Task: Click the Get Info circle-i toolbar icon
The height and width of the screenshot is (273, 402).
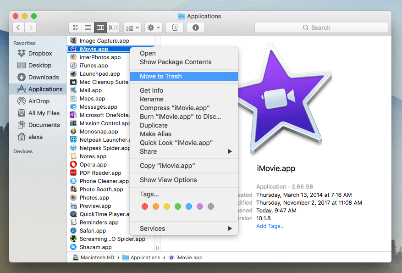Action: tap(195, 28)
